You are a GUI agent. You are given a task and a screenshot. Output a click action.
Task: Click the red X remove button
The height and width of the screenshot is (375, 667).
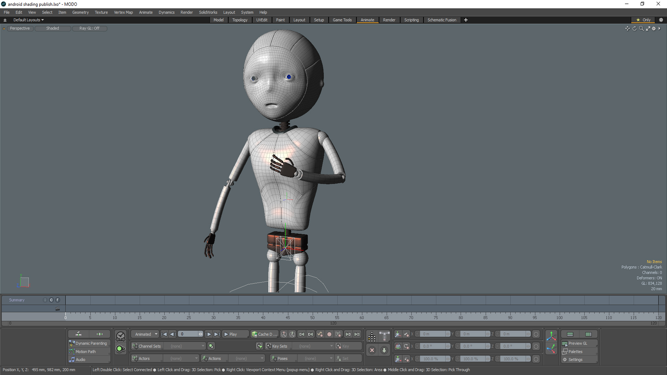pyautogui.click(x=372, y=350)
